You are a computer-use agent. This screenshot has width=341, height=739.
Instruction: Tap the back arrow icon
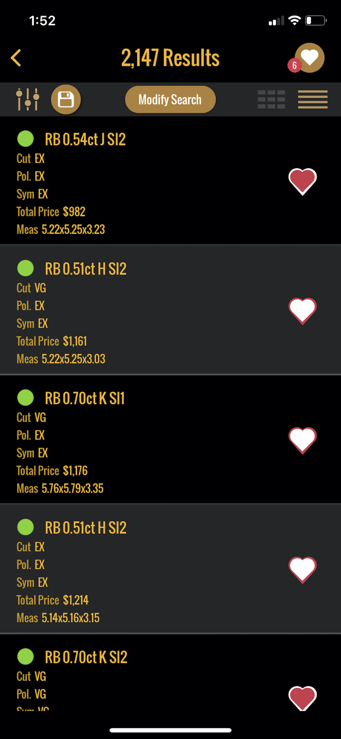(x=16, y=58)
